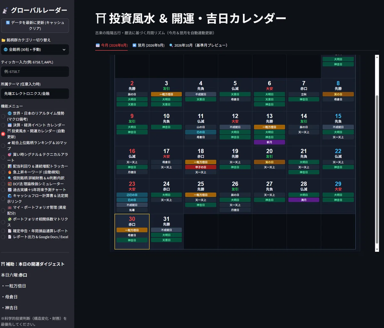384x328 pixels.
Task: Select the 確定申告・年間損益通算レポート radio
Action: [3, 231]
